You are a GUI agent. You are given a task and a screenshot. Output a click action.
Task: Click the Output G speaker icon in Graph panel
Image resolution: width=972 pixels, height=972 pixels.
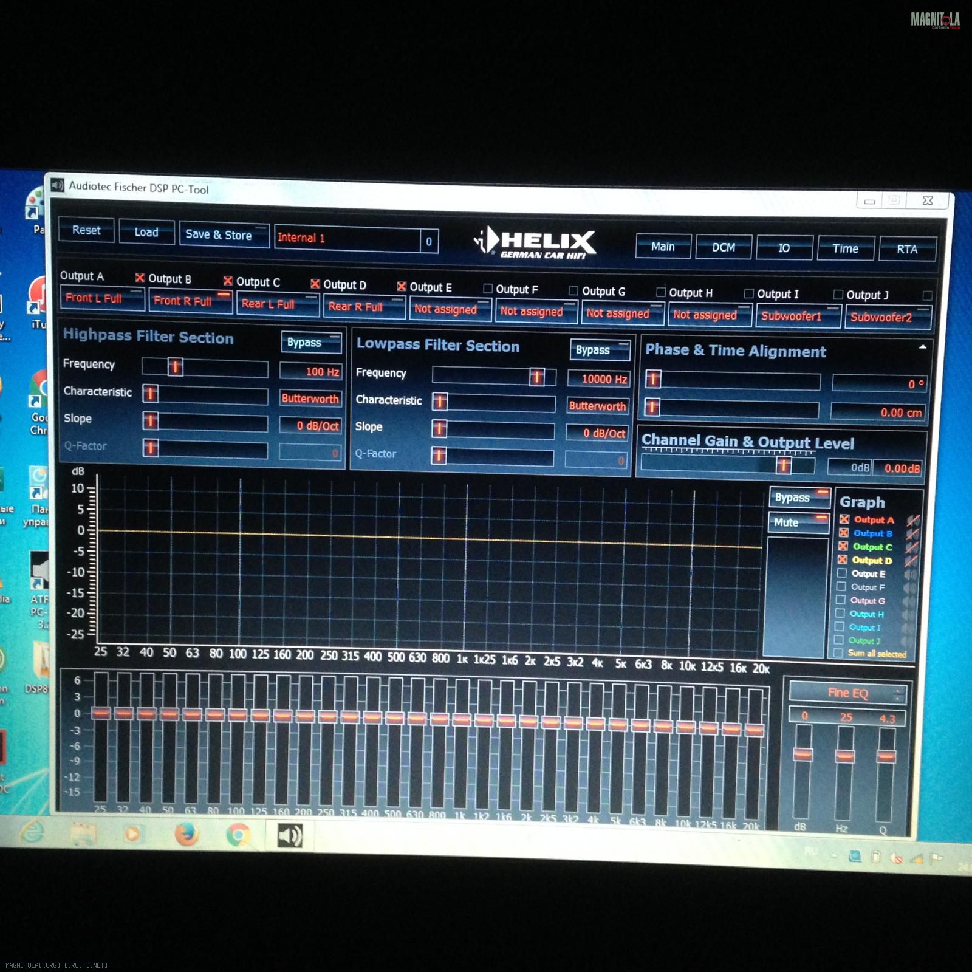(909, 601)
